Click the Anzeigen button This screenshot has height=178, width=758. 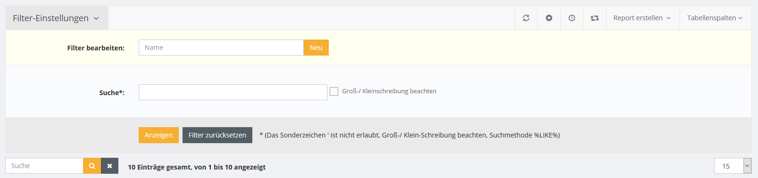(158, 135)
